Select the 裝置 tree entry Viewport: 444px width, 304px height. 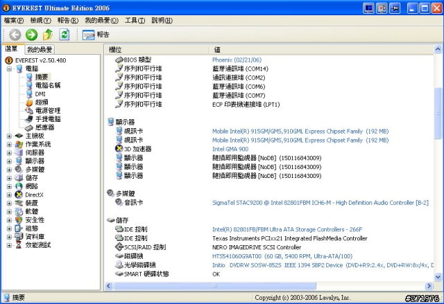pyautogui.click(x=31, y=203)
